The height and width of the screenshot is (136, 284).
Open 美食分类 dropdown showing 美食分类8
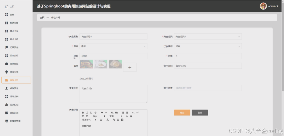(x=208, y=37)
